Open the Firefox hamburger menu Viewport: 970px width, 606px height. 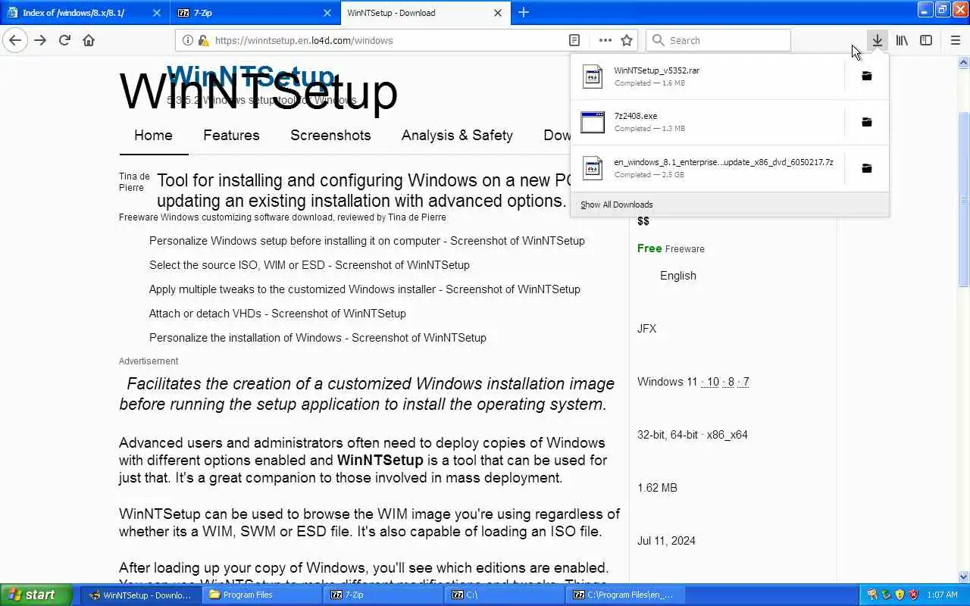coord(955,40)
